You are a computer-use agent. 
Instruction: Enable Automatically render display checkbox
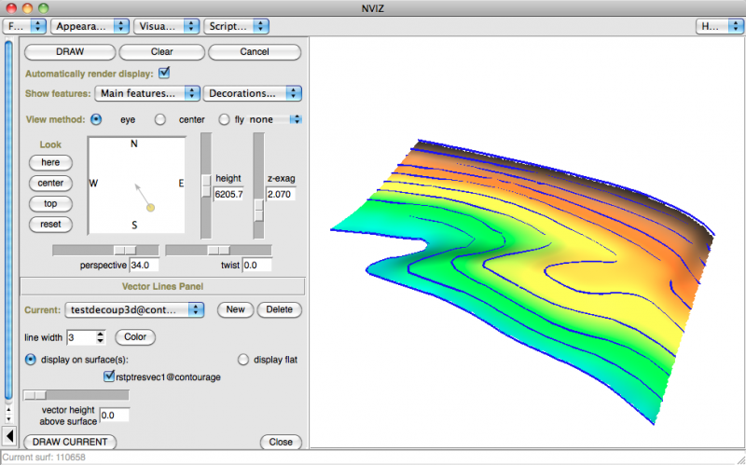165,73
